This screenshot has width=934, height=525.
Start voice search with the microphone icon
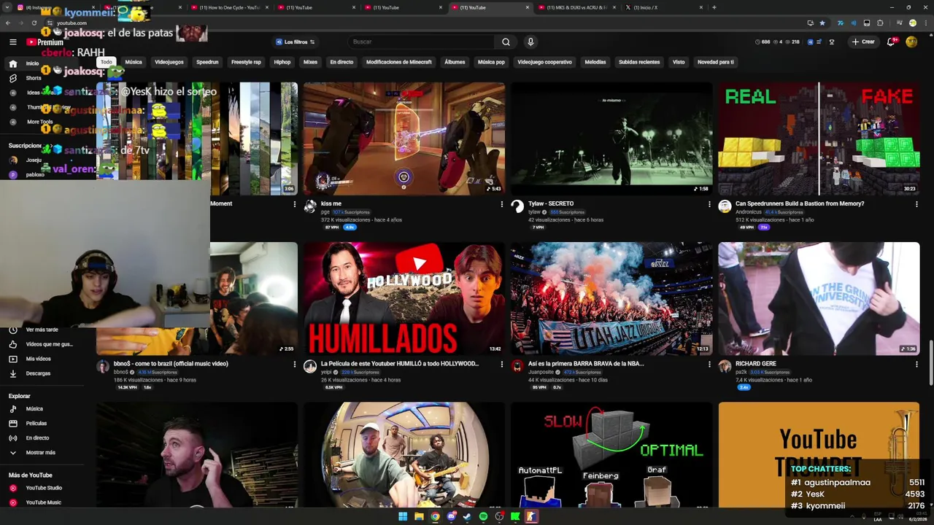tap(530, 42)
